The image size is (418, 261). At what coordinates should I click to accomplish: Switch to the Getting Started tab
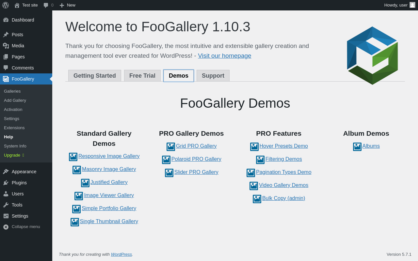pyautogui.click(x=95, y=76)
